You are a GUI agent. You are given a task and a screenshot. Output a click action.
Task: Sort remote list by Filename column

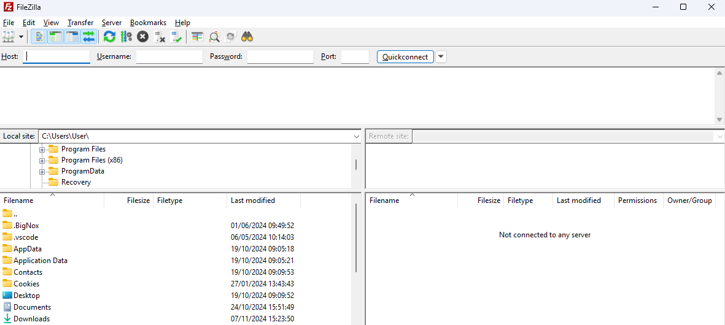[x=412, y=201]
